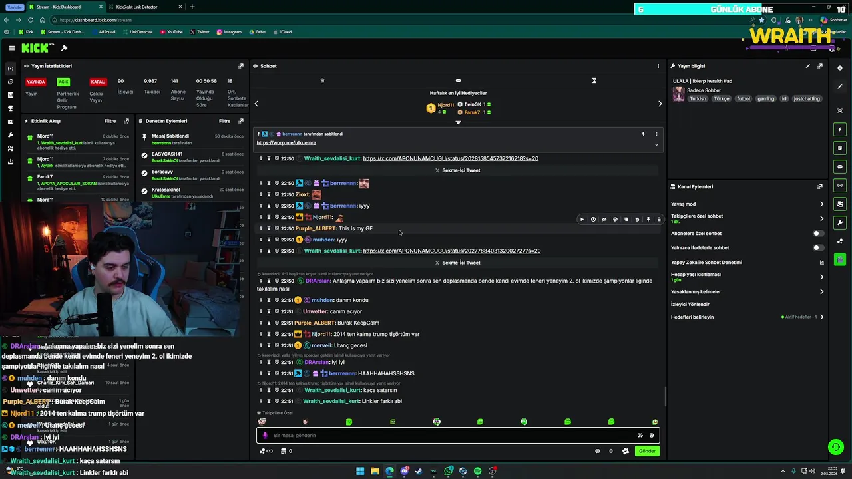Open the hamburger menu beside the Kick logo

tap(12, 48)
